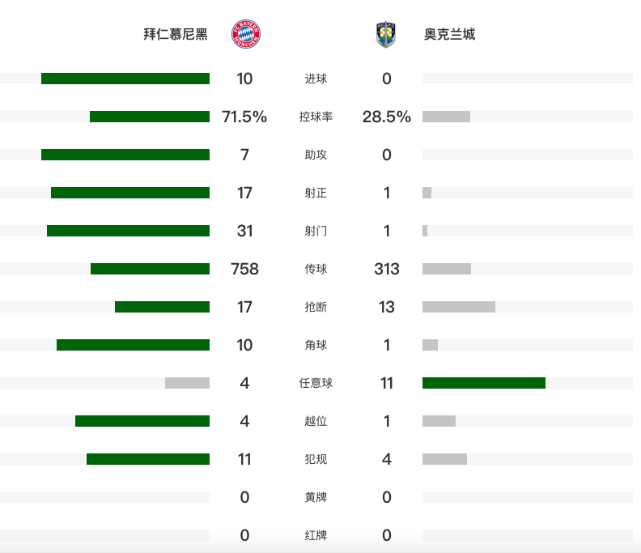Click Bayern's green 射门 shots bar
The image size is (641, 553).
[129, 231]
